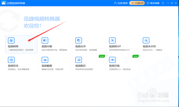
Task: Click the crown icon on 开通VIP button
Action: 132,3
